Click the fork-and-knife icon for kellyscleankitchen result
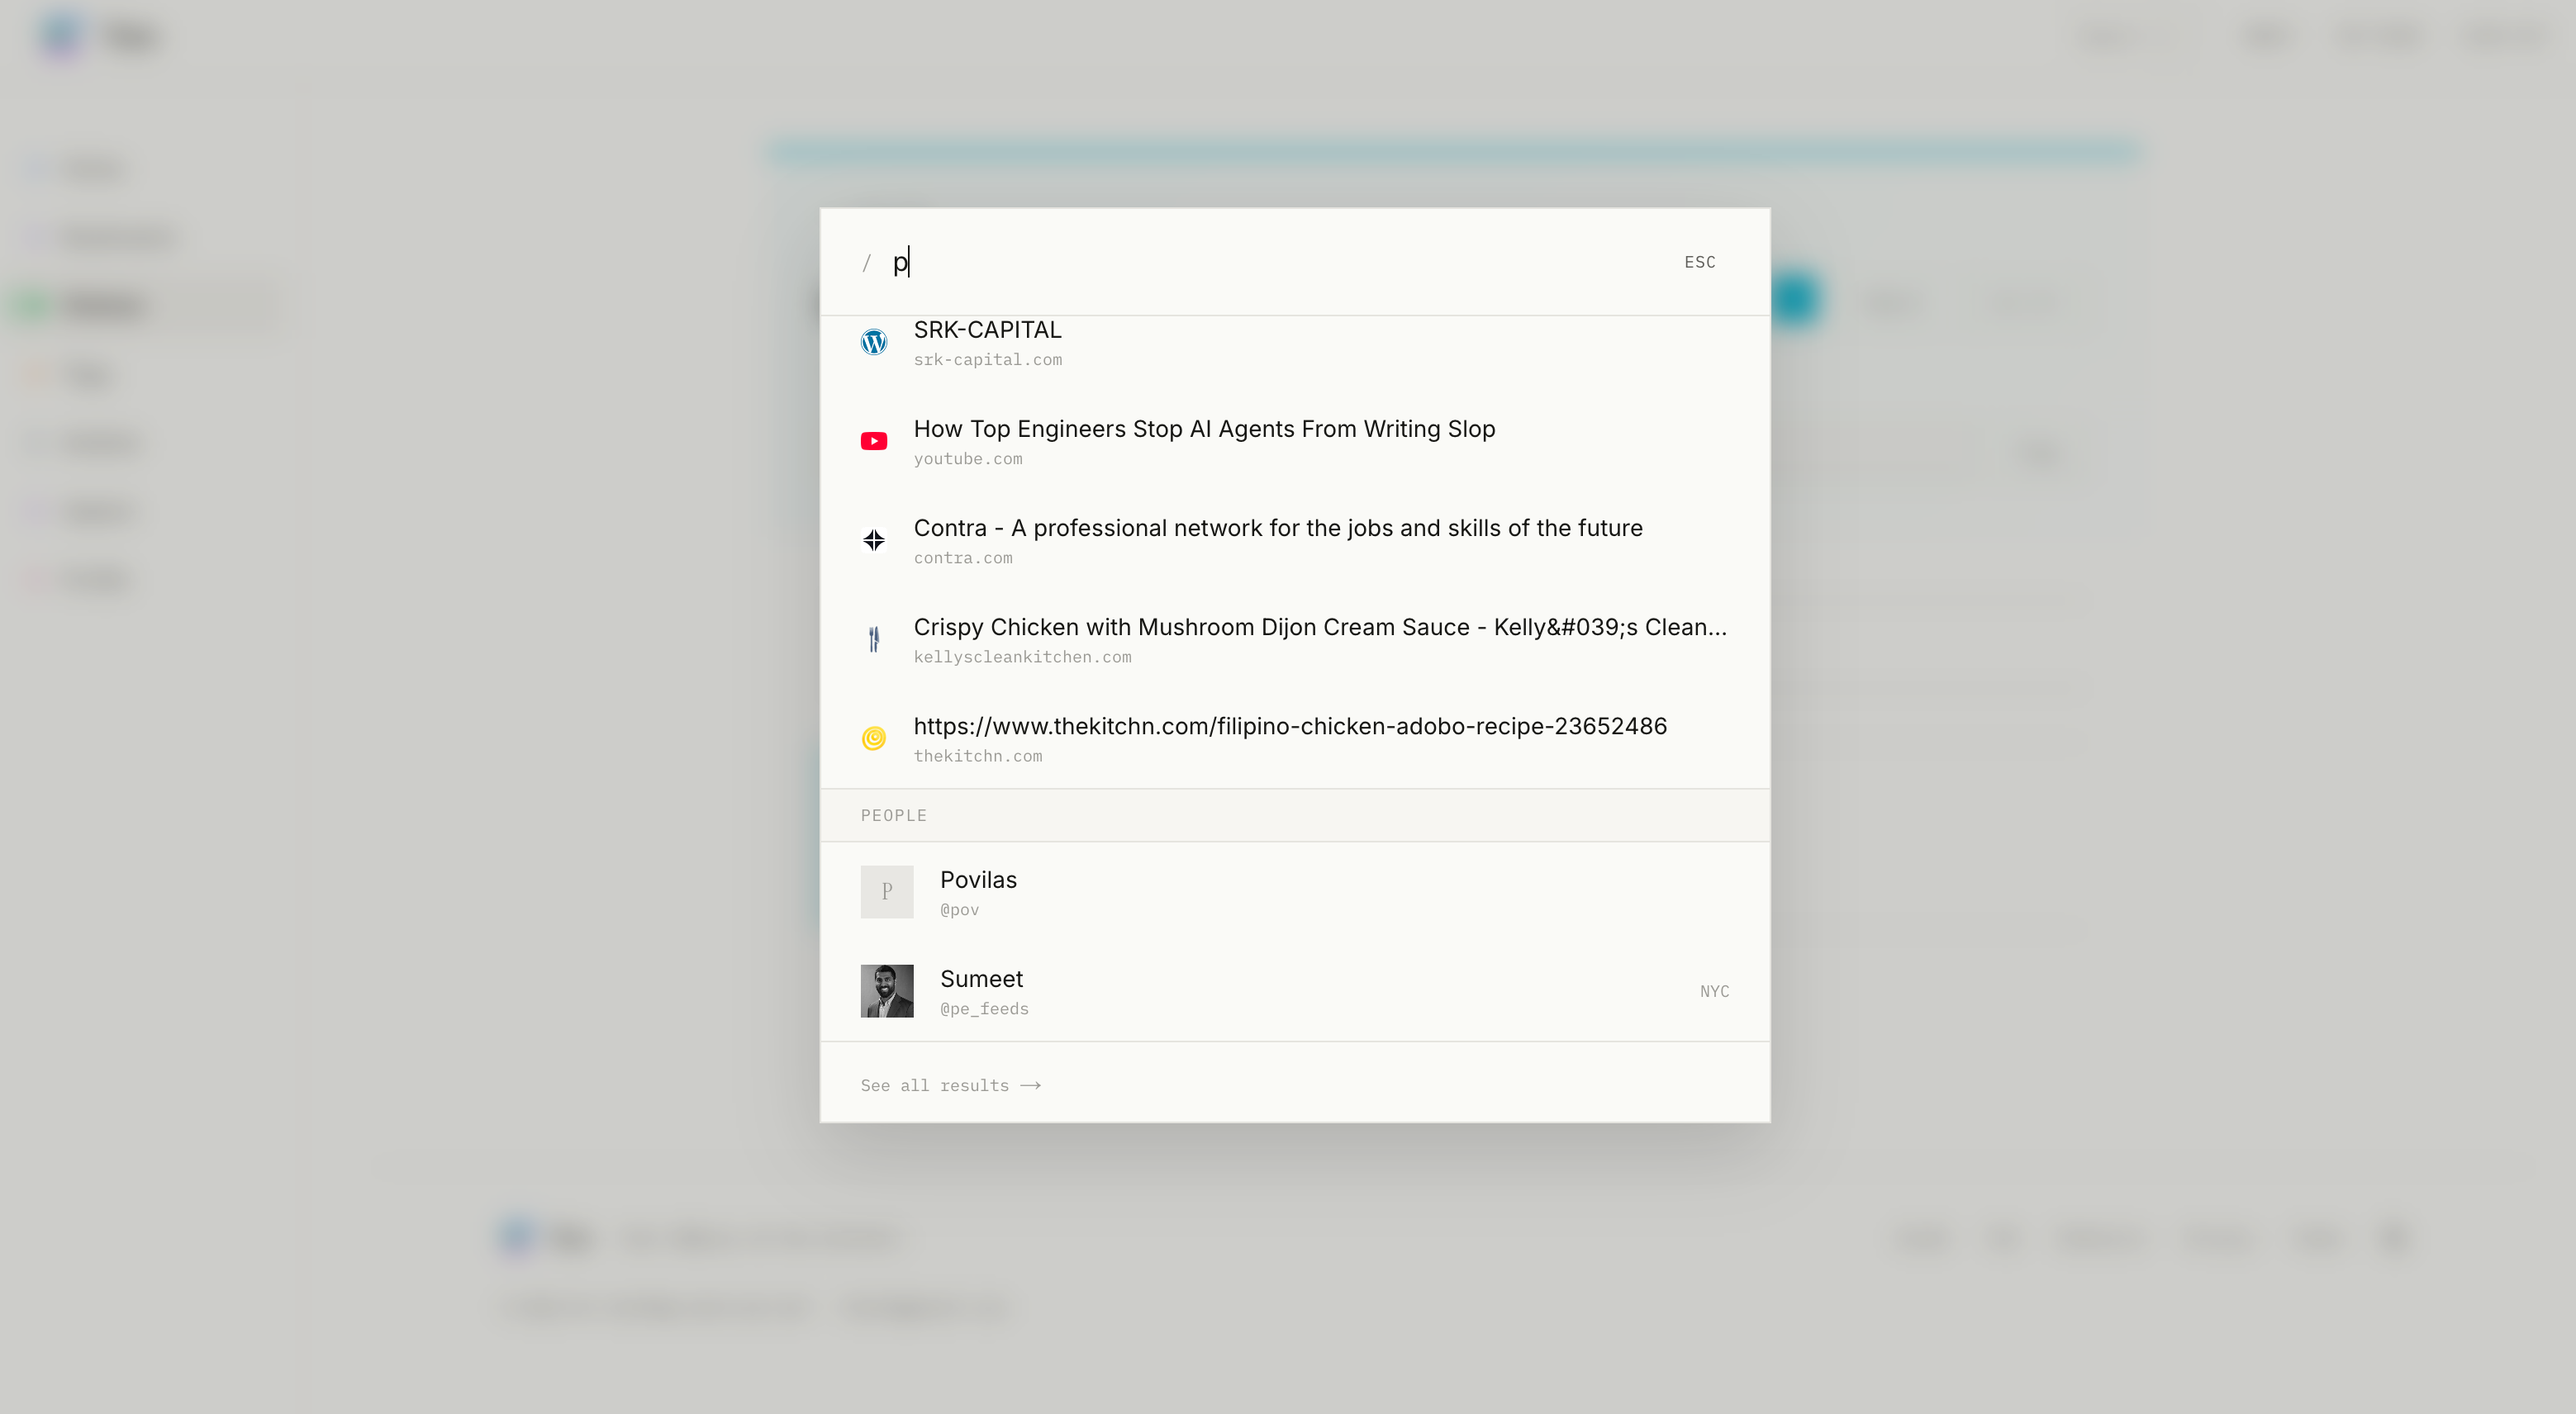 [874, 638]
